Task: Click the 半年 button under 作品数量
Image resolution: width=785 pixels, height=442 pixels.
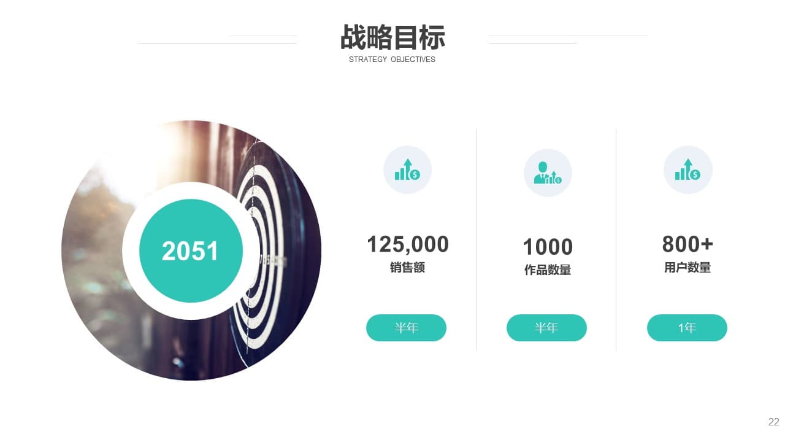Action: [546, 328]
